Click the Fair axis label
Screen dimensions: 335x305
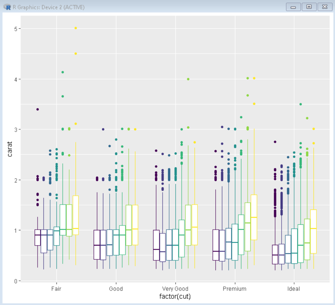pos(56,289)
